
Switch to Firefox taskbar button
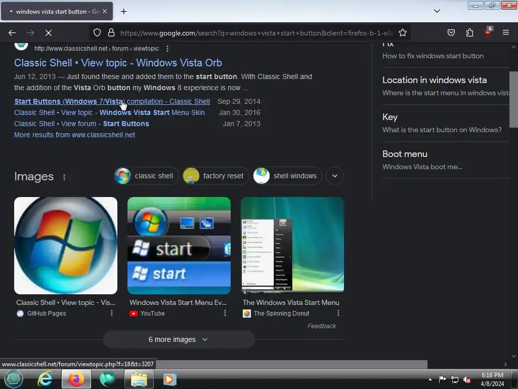(76, 379)
